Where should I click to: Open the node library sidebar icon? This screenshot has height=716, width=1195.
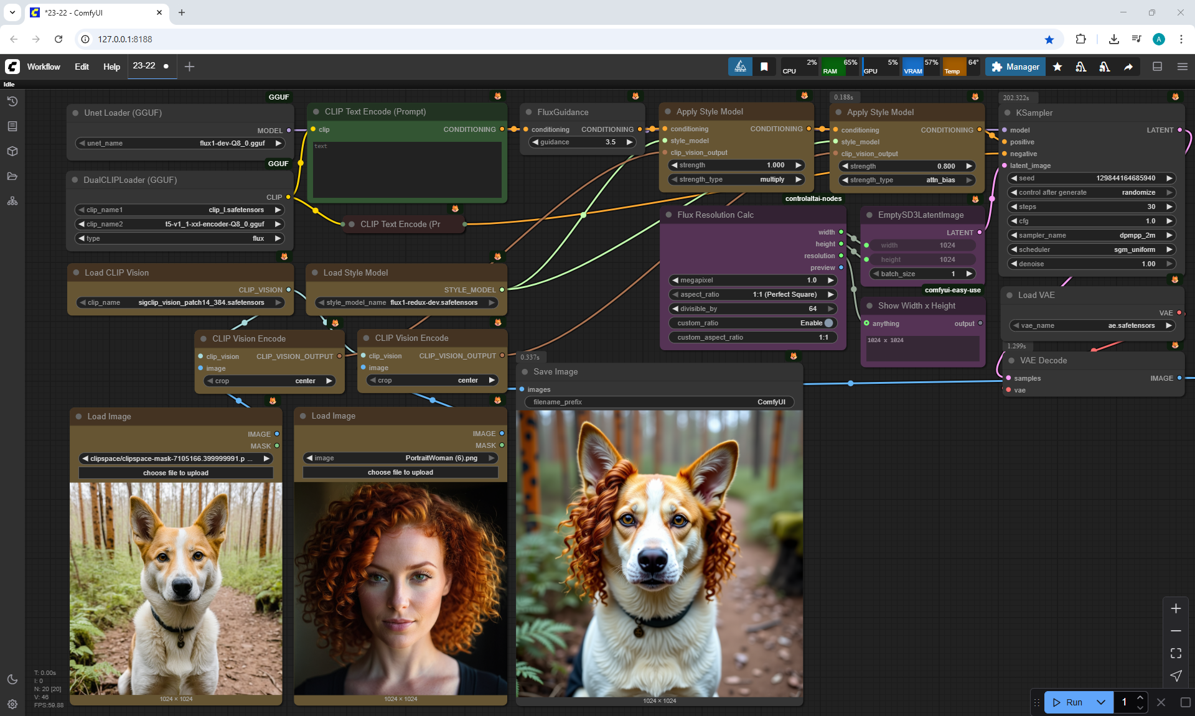(12, 126)
